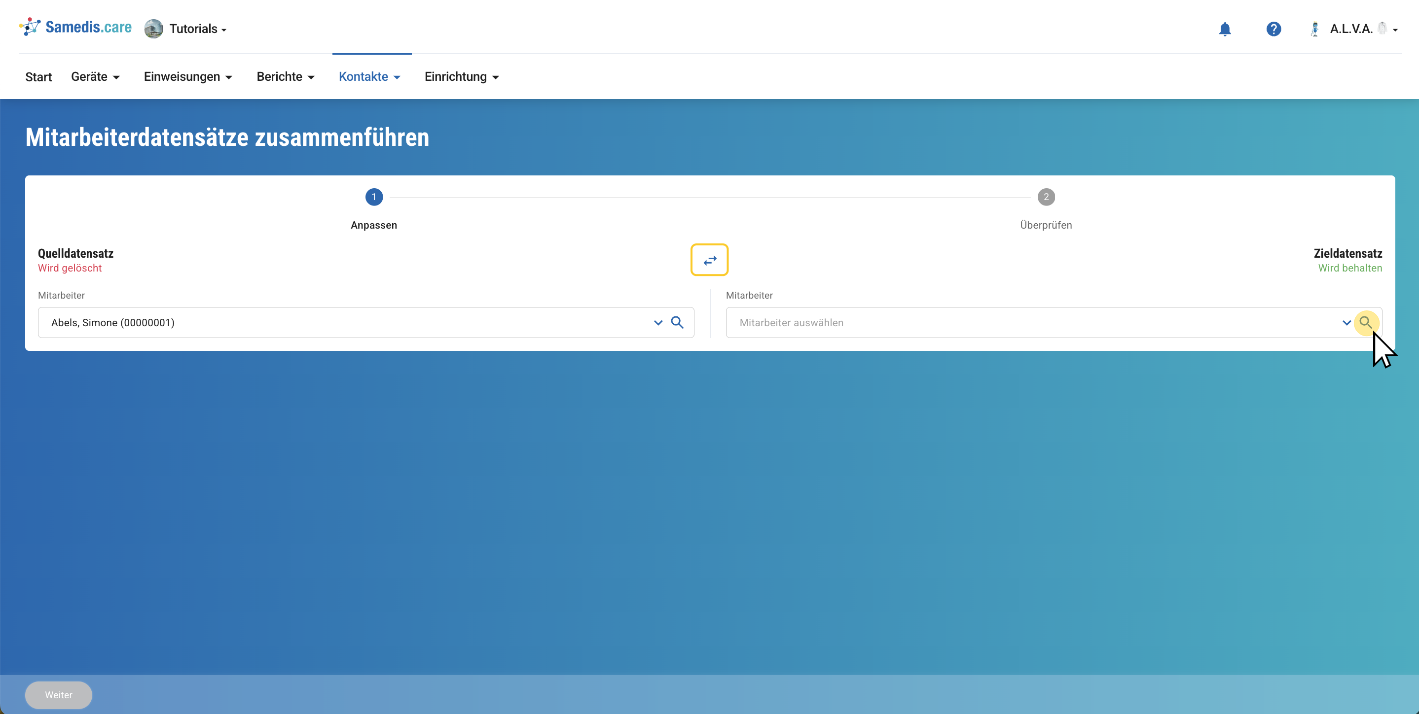Click the swap source and target records icon
Image resolution: width=1419 pixels, height=714 pixels.
pos(709,260)
